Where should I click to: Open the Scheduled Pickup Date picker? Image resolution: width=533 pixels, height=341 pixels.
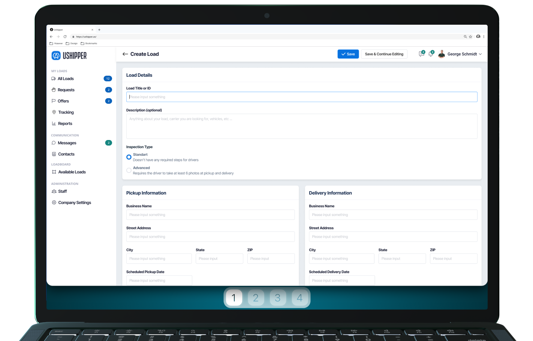click(159, 280)
